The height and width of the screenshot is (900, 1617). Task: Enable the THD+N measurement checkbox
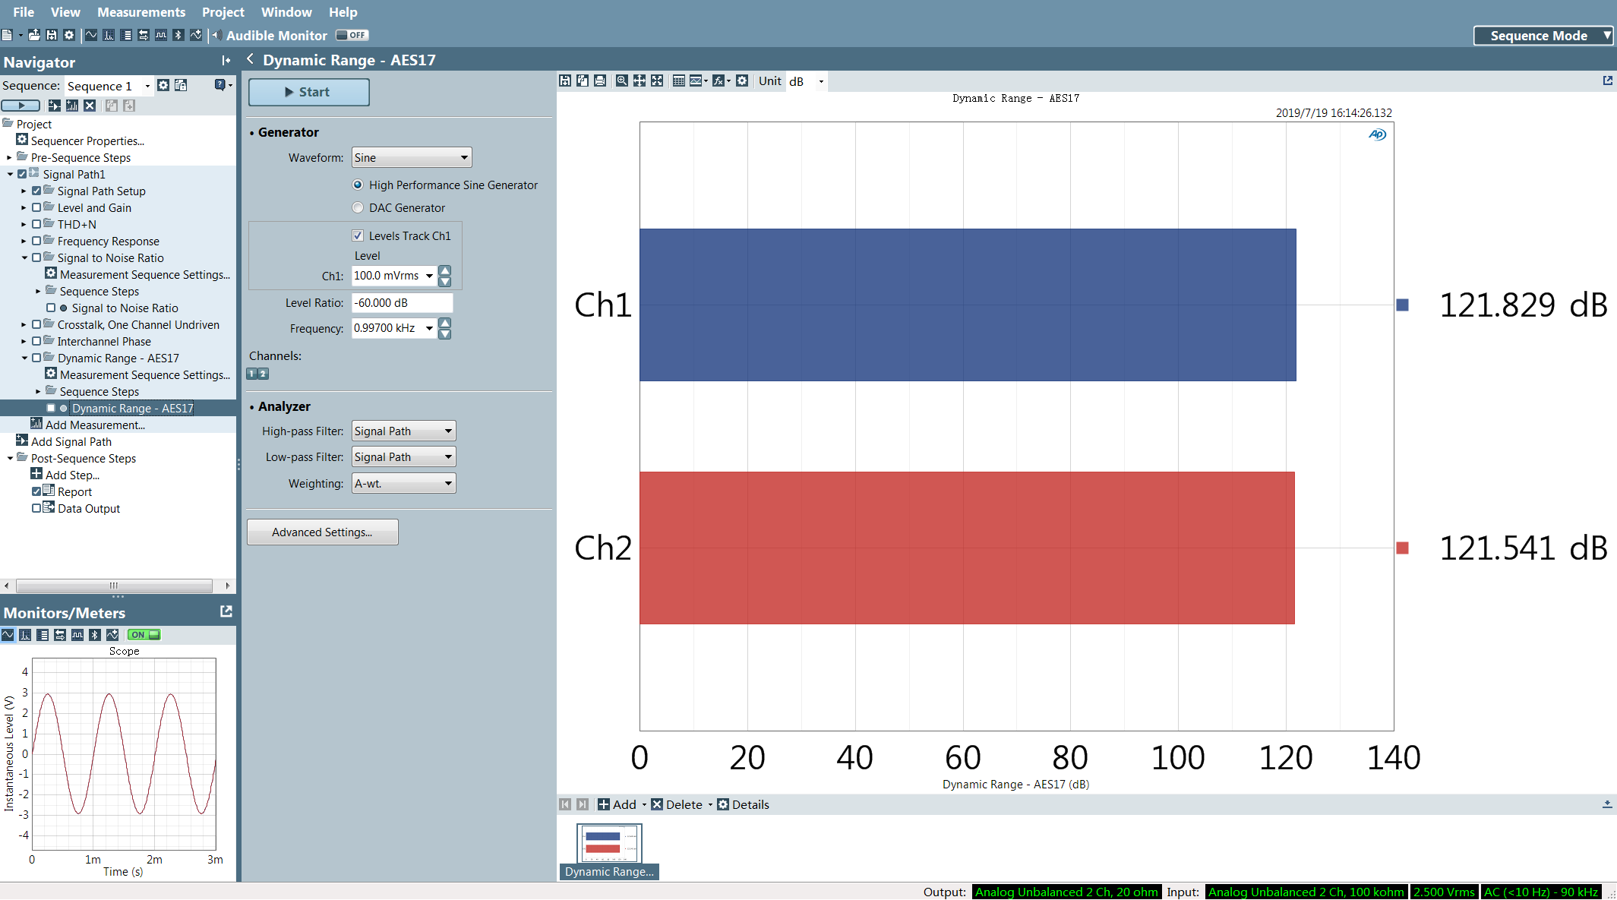36,224
